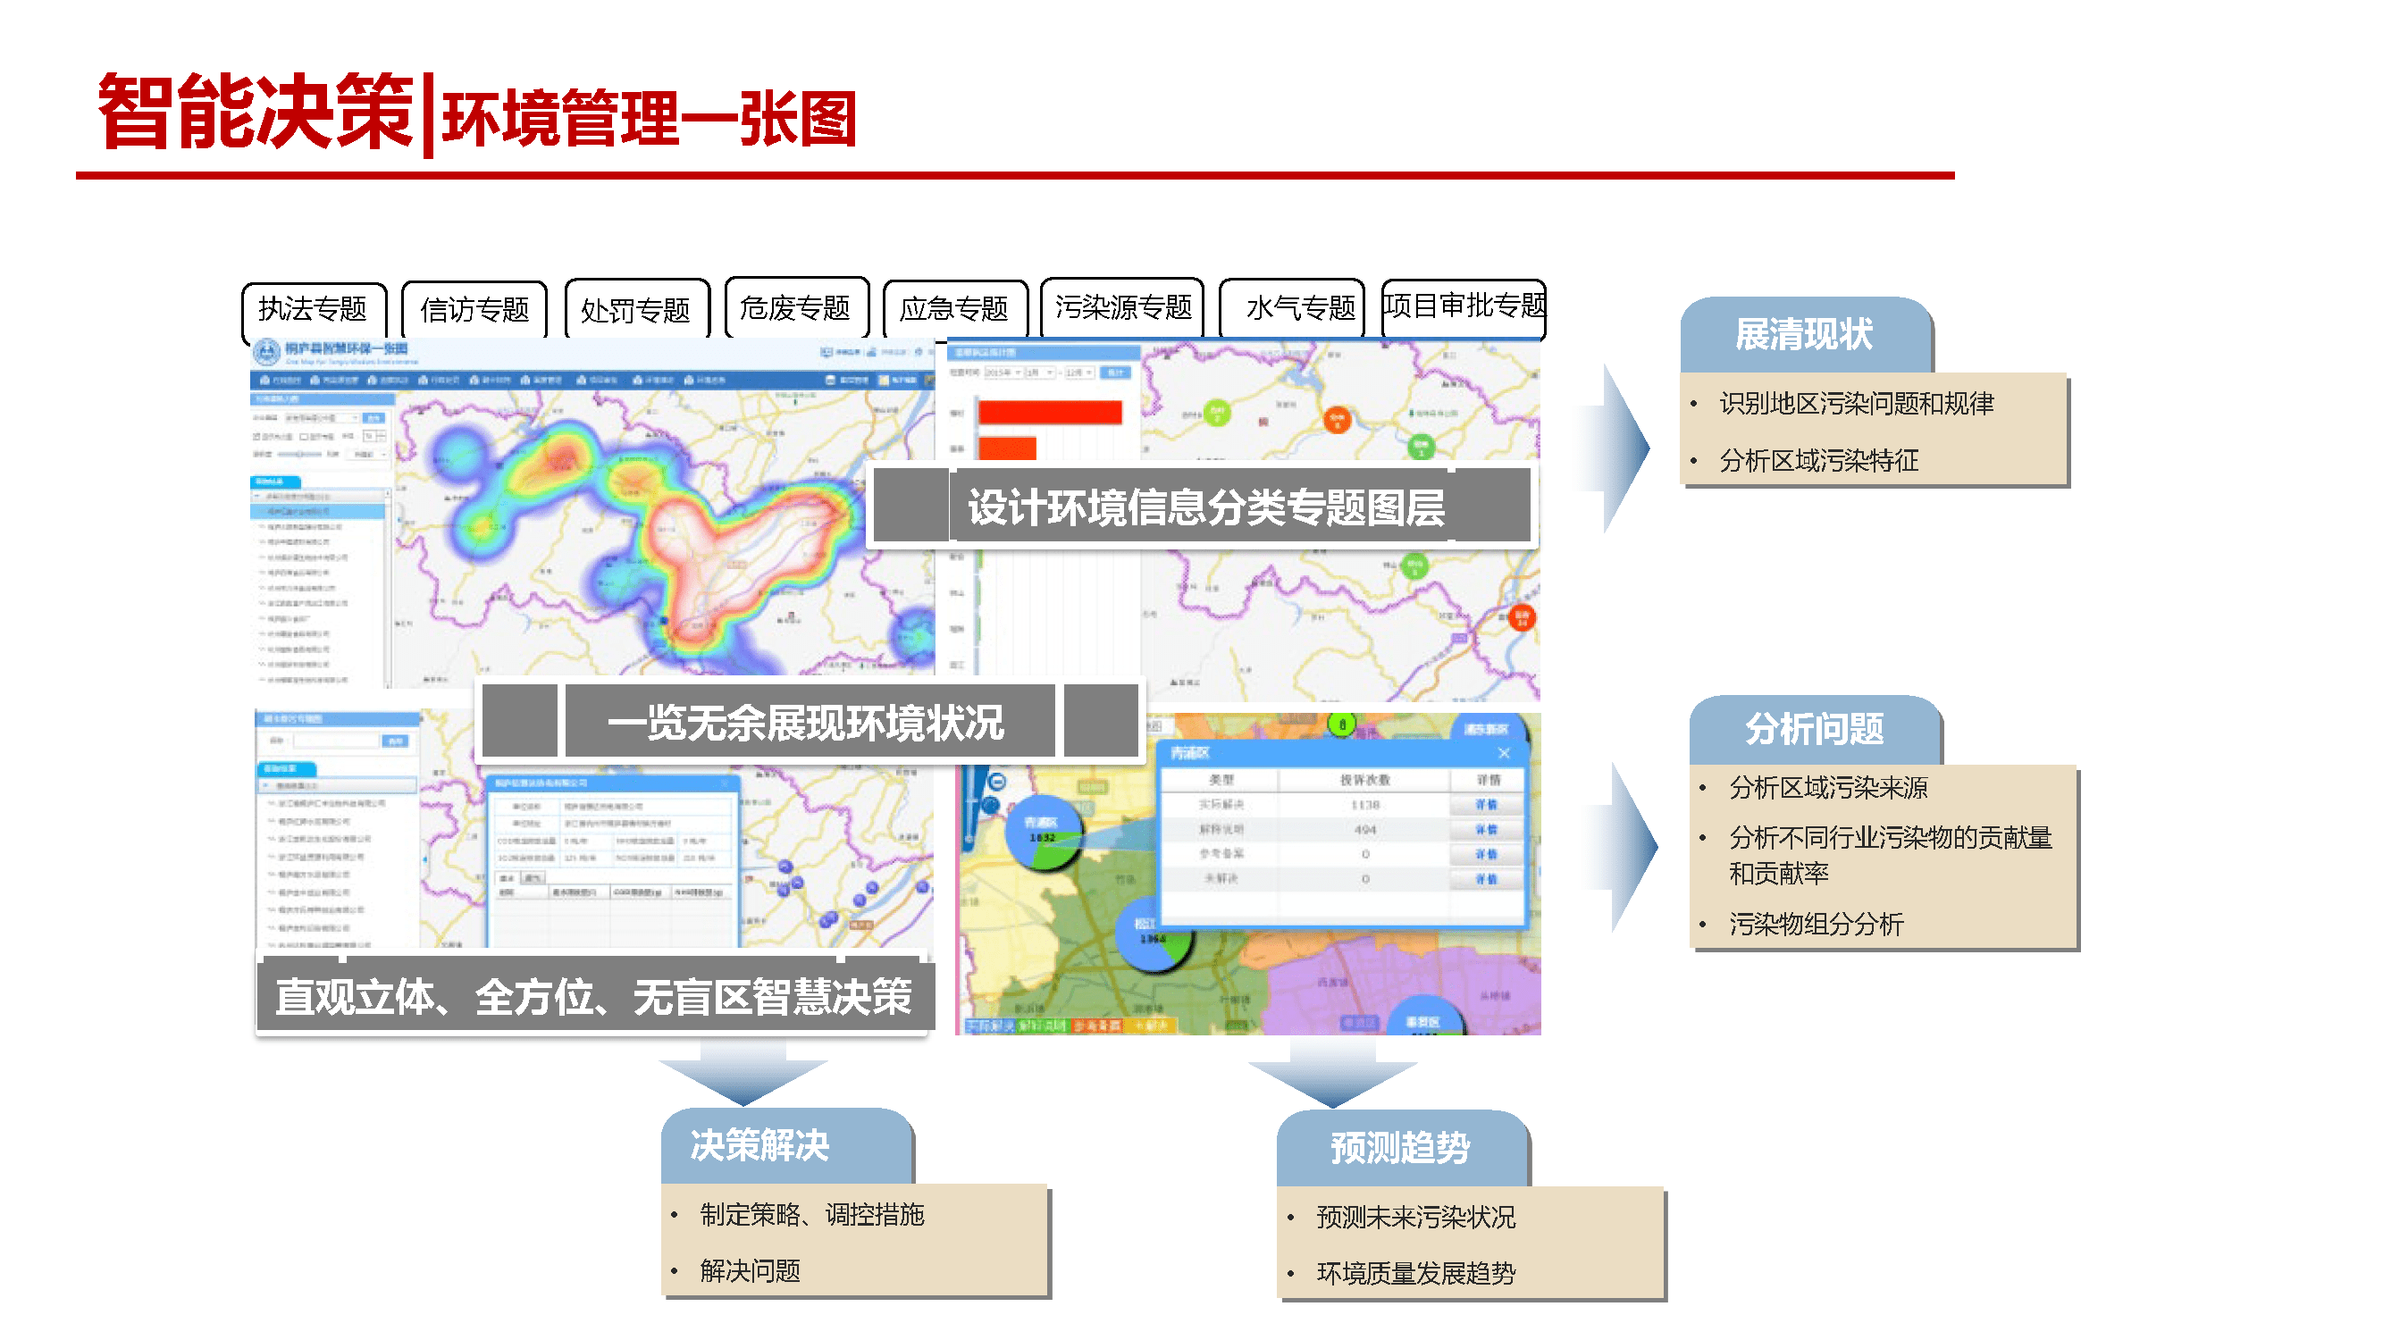Click 详情 link for 实际解决 row
Viewport: 2383px width, 1340px height.
(1486, 805)
